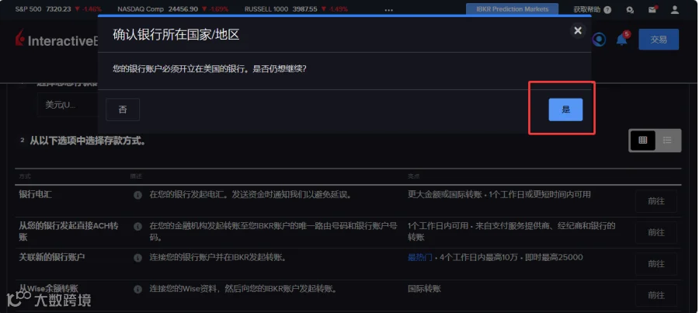Decline with the 否 button
The height and width of the screenshot is (313, 699).
123,110
